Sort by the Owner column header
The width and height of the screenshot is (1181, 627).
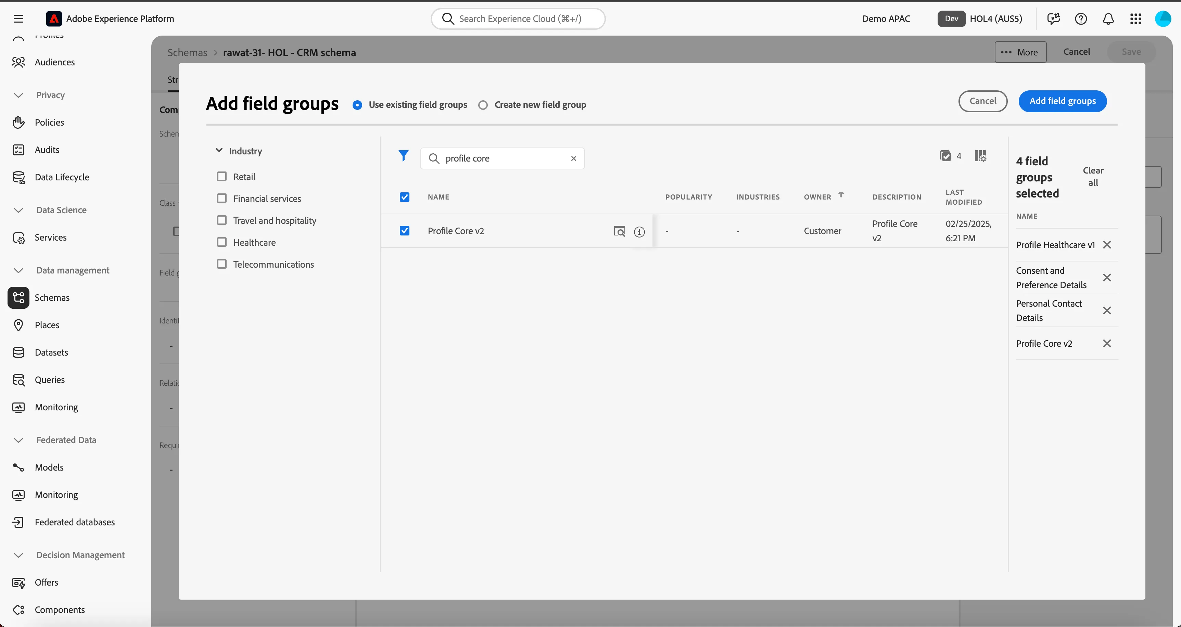click(817, 197)
